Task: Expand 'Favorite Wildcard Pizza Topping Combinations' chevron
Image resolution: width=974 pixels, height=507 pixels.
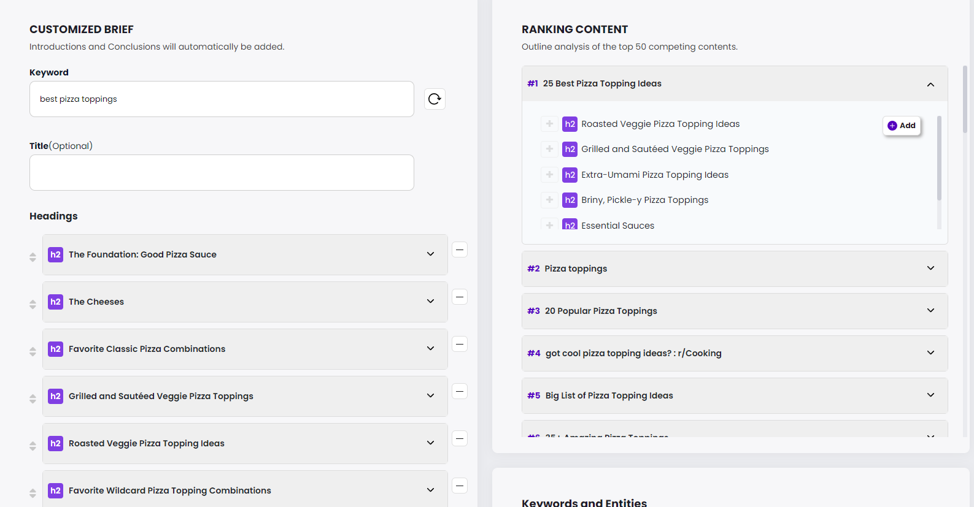Action: point(430,490)
